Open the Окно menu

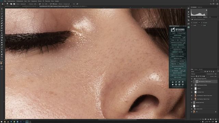point(52,1)
